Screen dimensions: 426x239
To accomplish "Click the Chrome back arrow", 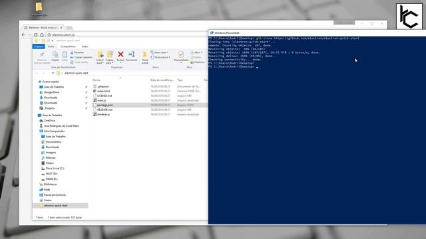I will (x=23, y=35).
